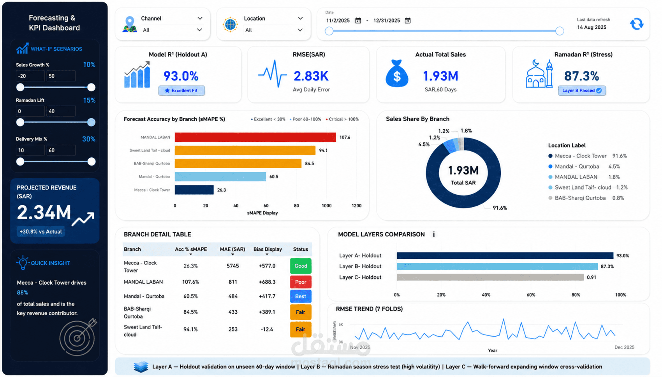
Task: Select Sweet Land Taif- cloud legend entry
Action: (x=588, y=187)
